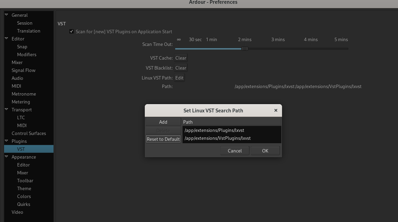Open Metronome preferences
Screen dimensions: 398x222
tap(24, 94)
